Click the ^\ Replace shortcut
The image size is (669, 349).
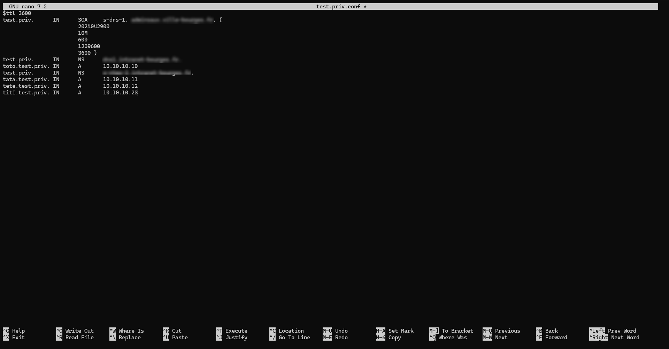click(x=125, y=338)
